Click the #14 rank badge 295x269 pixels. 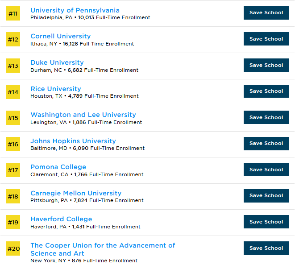point(13,92)
